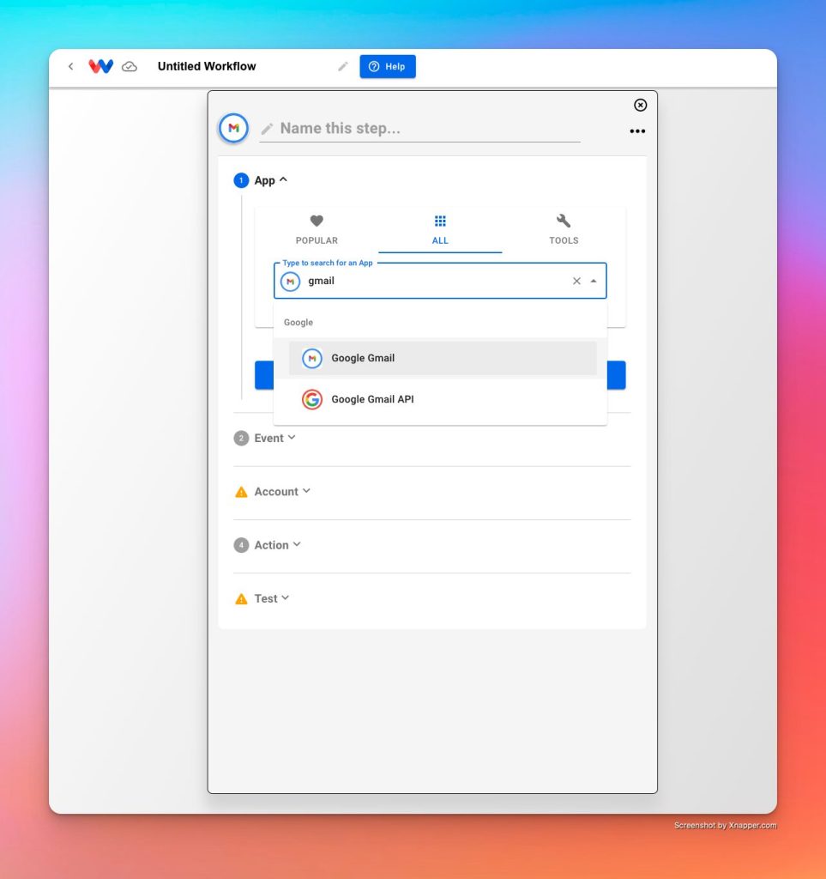
Task: Click the warning triangle beside Test
Action: (241, 598)
